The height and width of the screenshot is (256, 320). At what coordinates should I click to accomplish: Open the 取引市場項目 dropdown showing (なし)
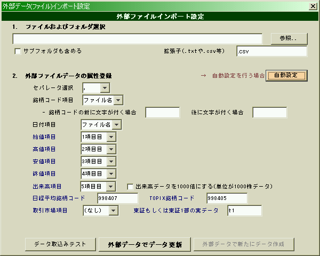[114, 211]
